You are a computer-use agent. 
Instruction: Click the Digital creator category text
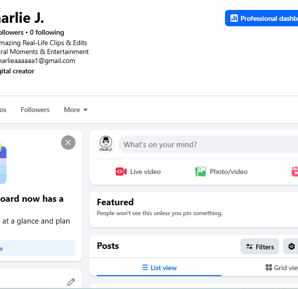tap(17, 71)
